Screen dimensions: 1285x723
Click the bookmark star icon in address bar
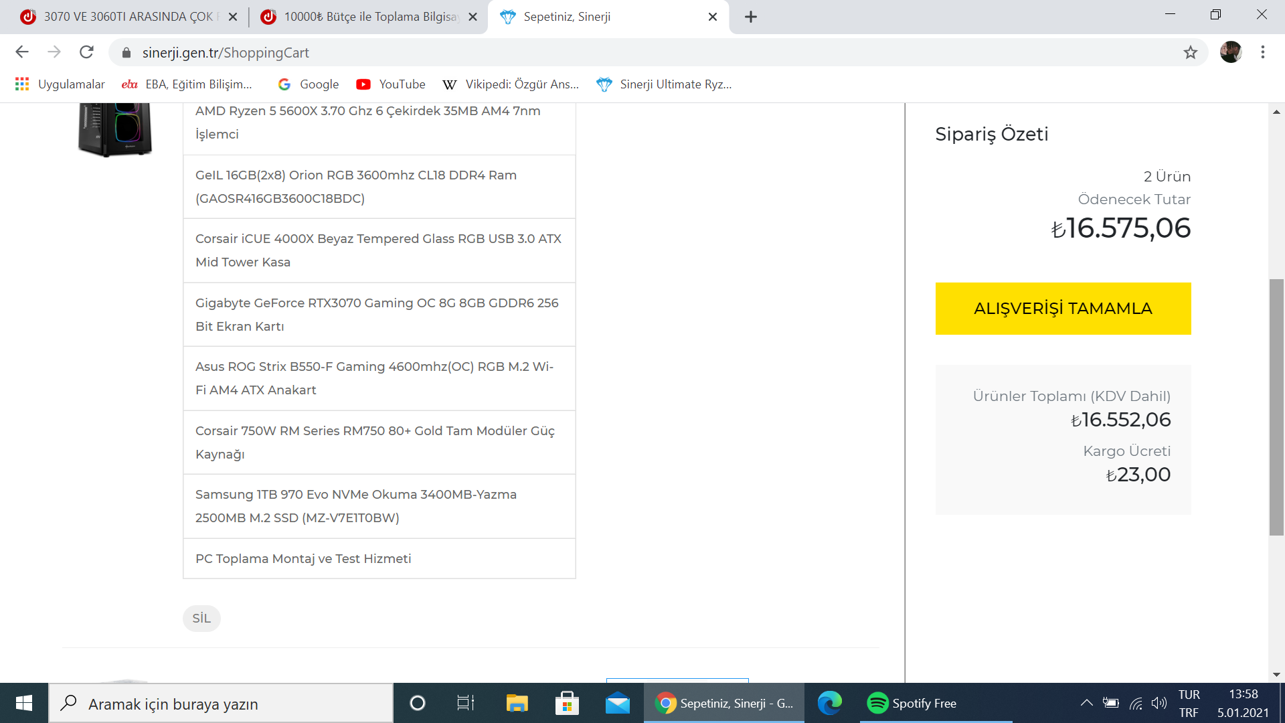coord(1191,52)
